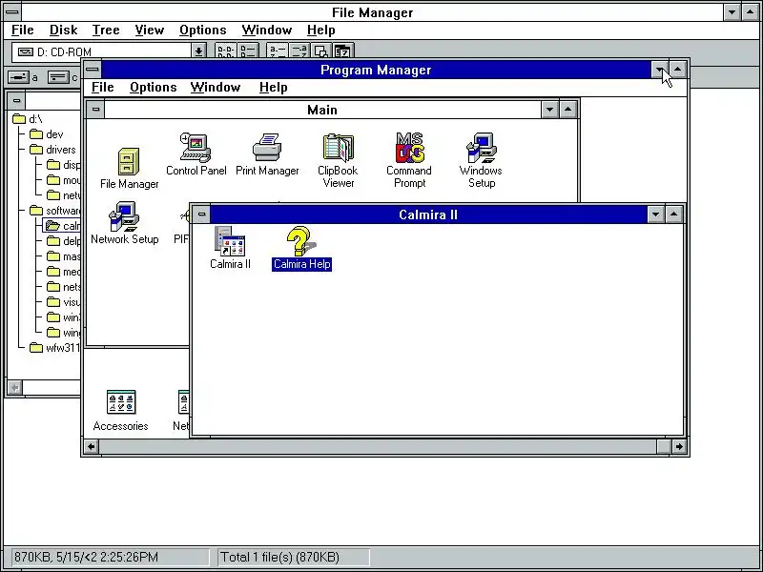This screenshot has height=572, width=763.
Task: Maximize the Program Manager window
Action: point(678,70)
